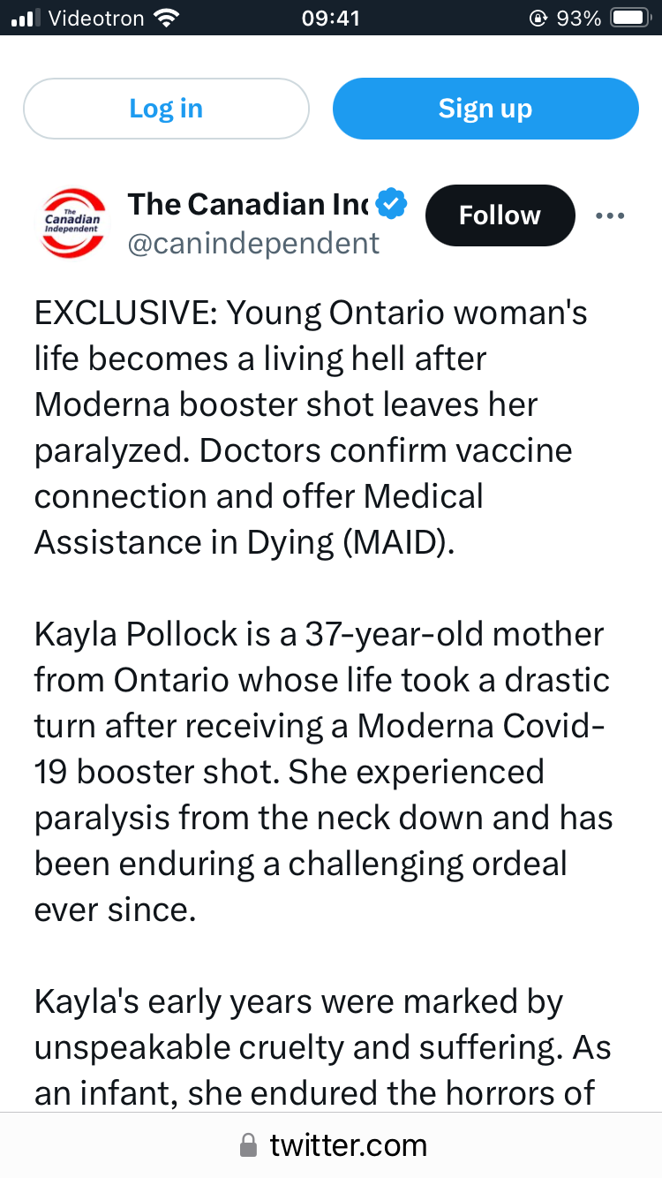Viewport: 662px width, 1178px height.
Task: Tap the 09:41 clock in status bar
Action: pyautogui.click(x=330, y=18)
